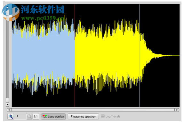This screenshot has height=122, width=184.
Task: Click the zoom out magnifier icon
Action: 29,117
